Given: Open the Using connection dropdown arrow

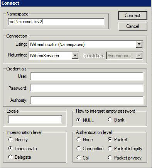Looking at the screenshot, I should click(x=139, y=45).
